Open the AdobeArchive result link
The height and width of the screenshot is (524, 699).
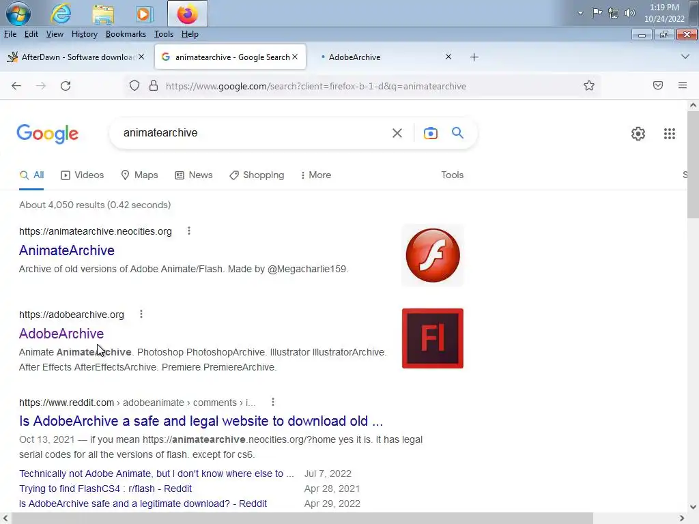coord(61,334)
